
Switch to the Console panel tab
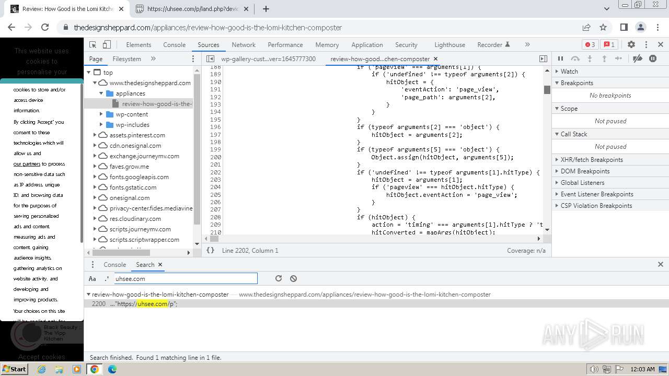pyautogui.click(x=174, y=45)
